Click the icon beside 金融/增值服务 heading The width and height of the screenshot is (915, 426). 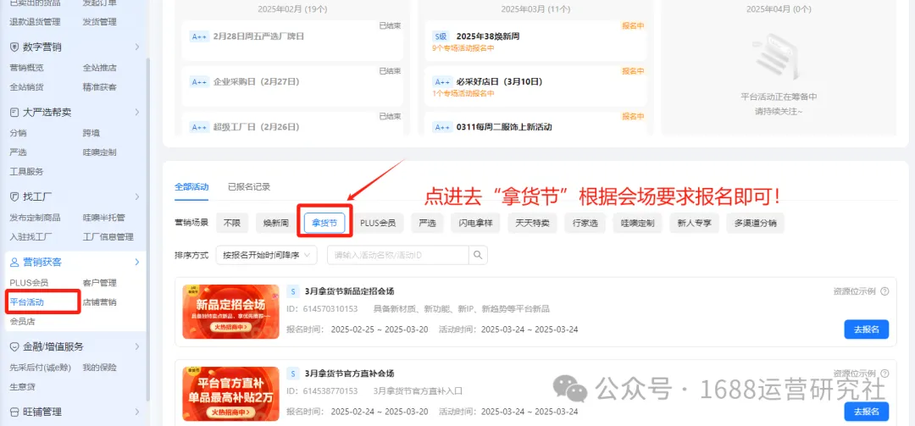pyautogui.click(x=14, y=346)
